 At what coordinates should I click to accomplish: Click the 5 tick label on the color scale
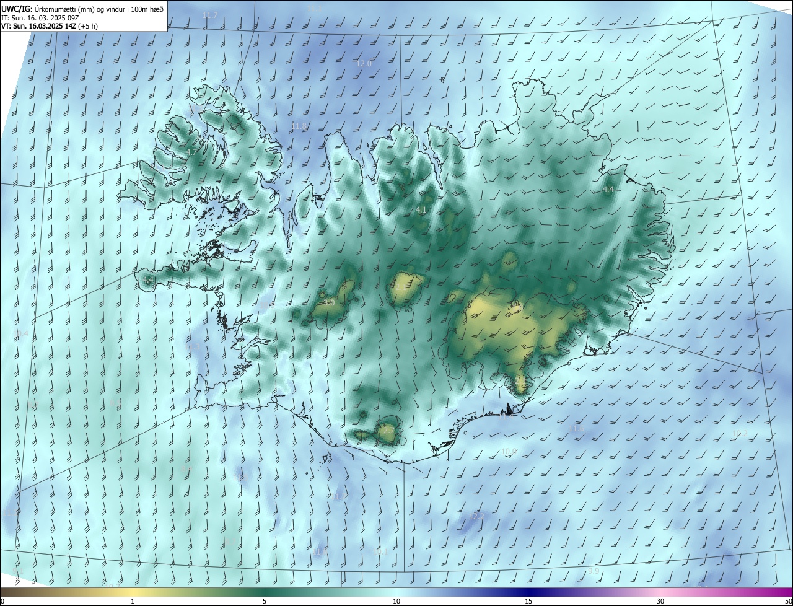[x=265, y=602]
